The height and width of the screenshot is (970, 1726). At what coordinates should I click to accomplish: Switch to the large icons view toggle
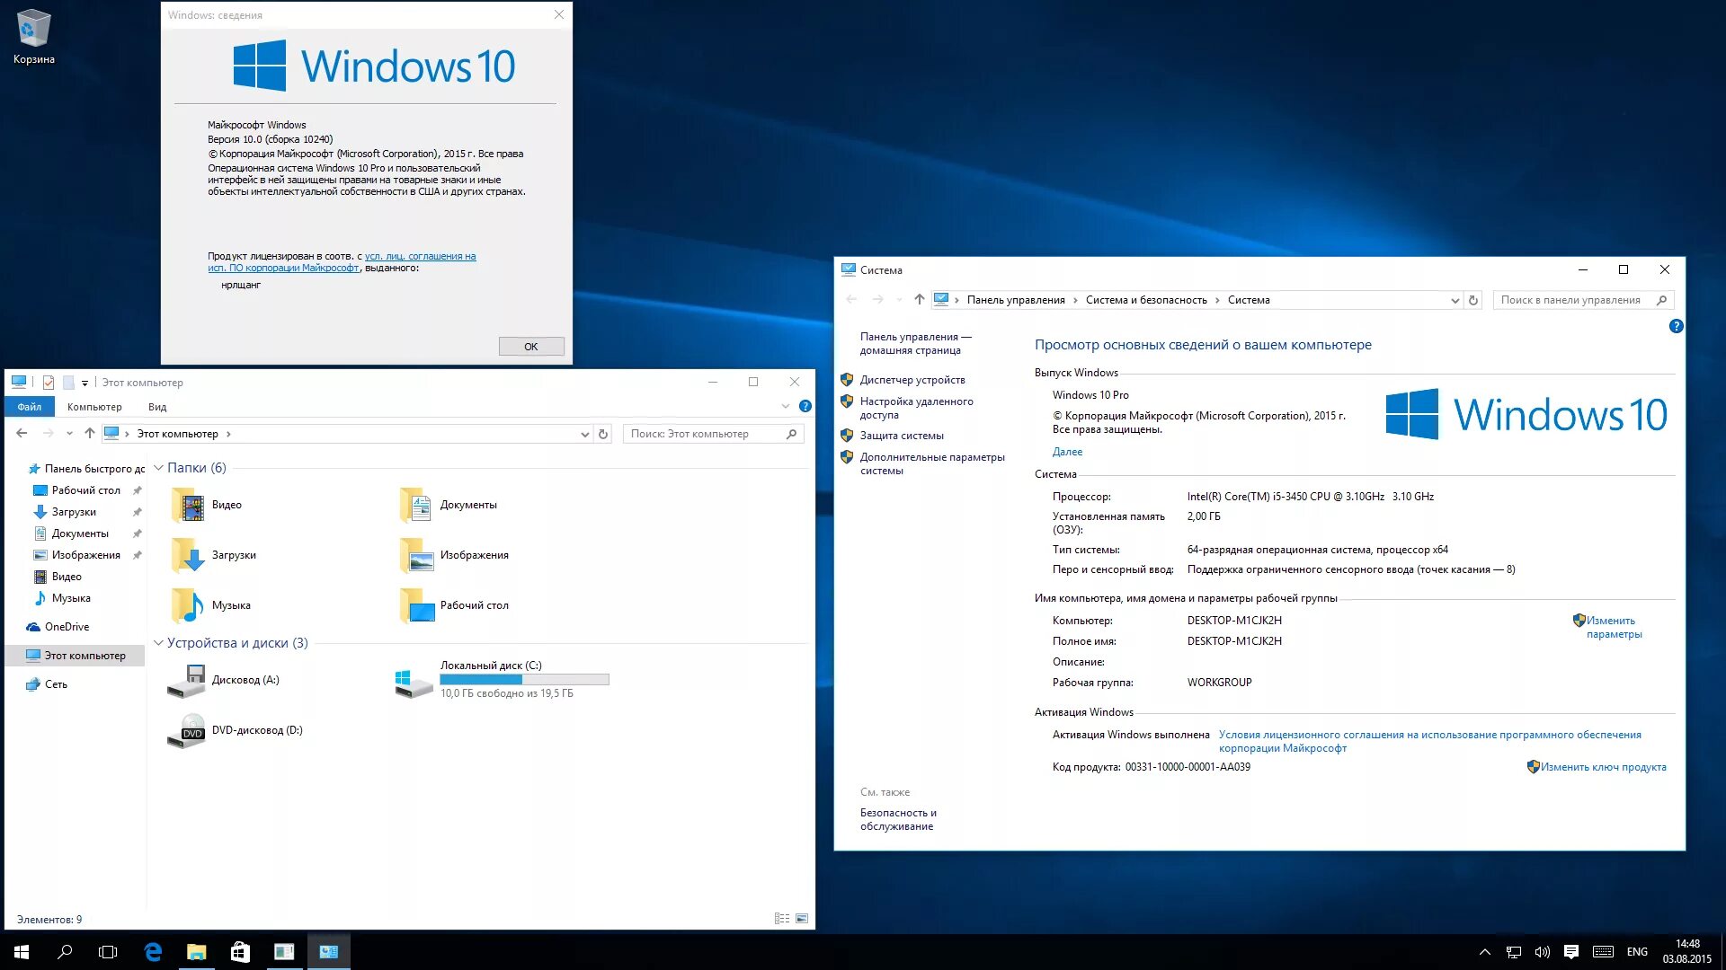click(802, 919)
